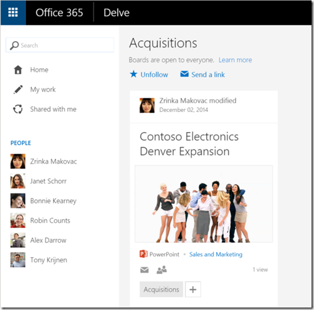Click the Office 365 title

pos(59,12)
